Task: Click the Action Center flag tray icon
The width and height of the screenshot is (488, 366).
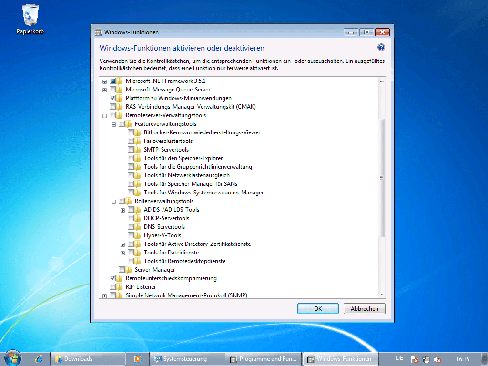Action: pyautogui.click(x=414, y=359)
